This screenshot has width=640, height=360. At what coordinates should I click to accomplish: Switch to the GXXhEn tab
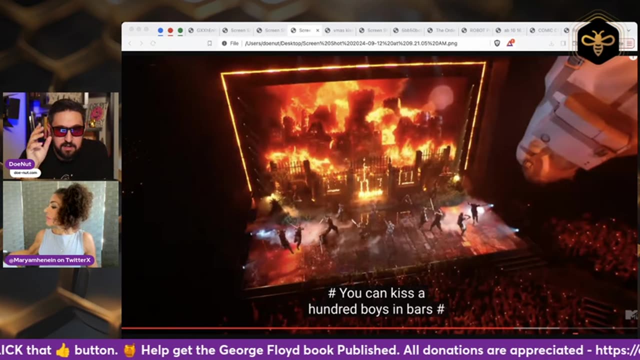pos(202,30)
